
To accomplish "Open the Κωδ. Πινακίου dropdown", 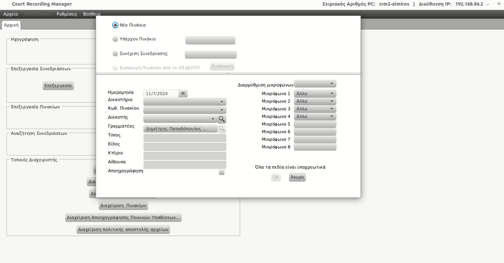I will point(185,110).
